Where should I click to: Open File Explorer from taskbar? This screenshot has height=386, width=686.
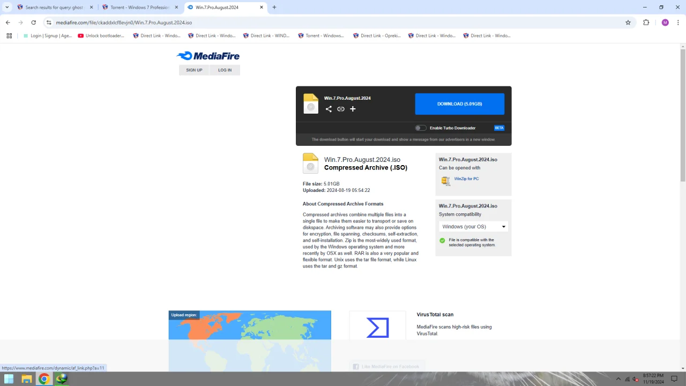(x=26, y=379)
